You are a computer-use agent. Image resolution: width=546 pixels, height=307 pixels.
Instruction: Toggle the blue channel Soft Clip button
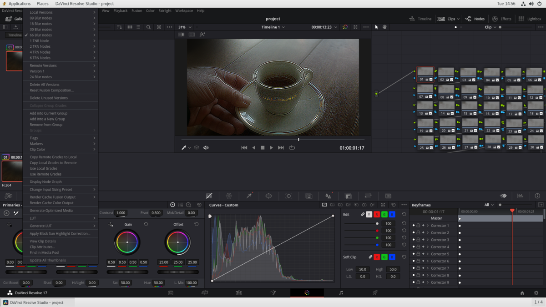click(x=392, y=257)
